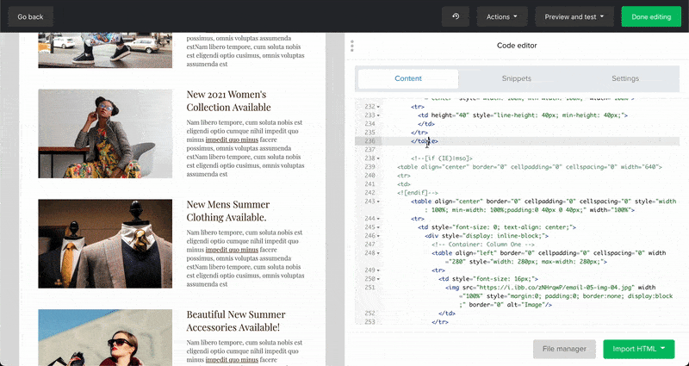Click the mens suits mannequin image
Viewport: 689px width, 366px height.
click(105, 244)
